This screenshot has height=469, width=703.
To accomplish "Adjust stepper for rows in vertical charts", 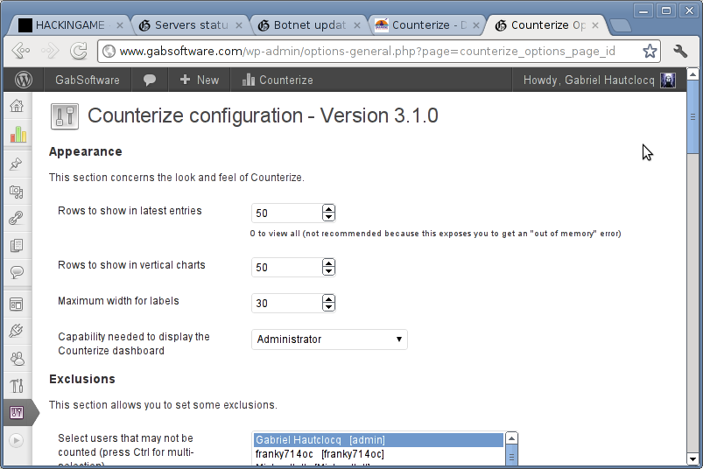I will point(329,266).
